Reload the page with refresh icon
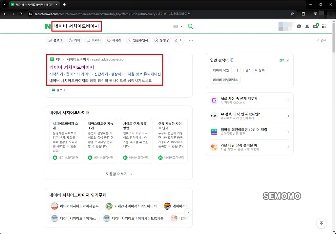The height and width of the screenshot is (234, 336). click(x=21, y=14)
